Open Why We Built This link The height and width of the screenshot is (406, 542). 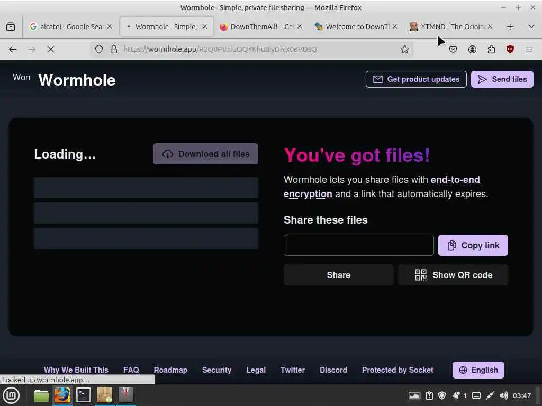tap(76, 370)
